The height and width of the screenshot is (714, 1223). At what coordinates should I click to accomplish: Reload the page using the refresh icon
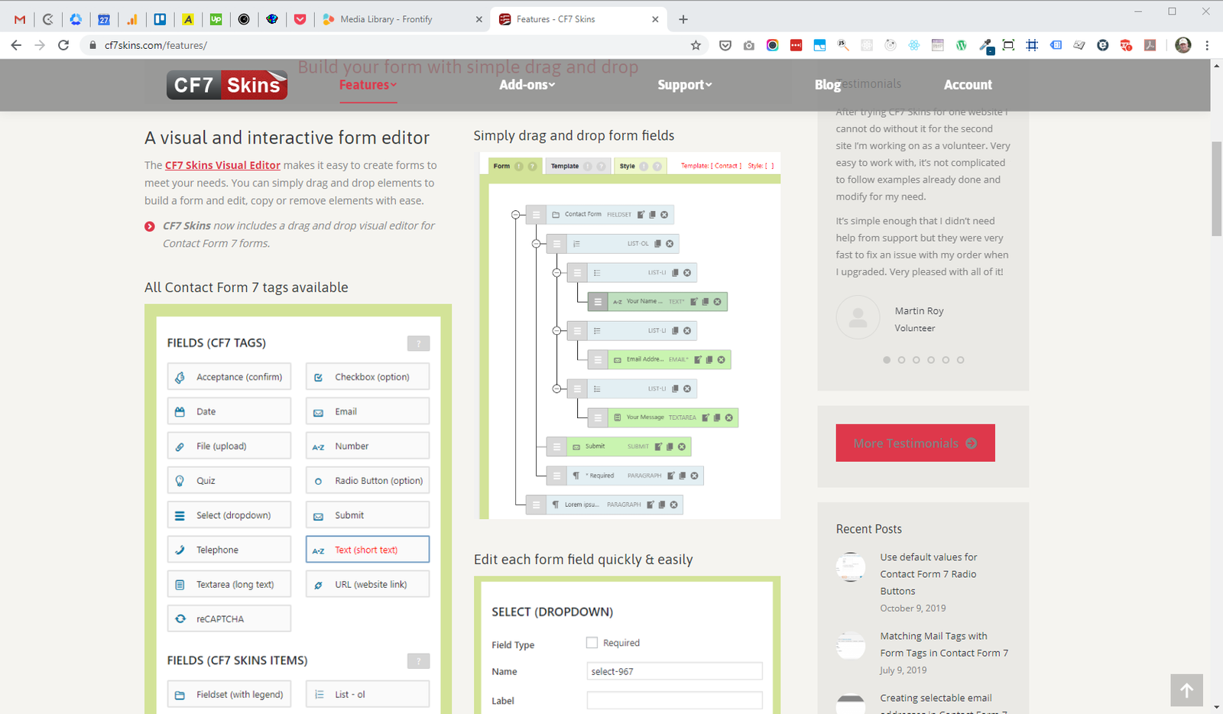point(63,45)
